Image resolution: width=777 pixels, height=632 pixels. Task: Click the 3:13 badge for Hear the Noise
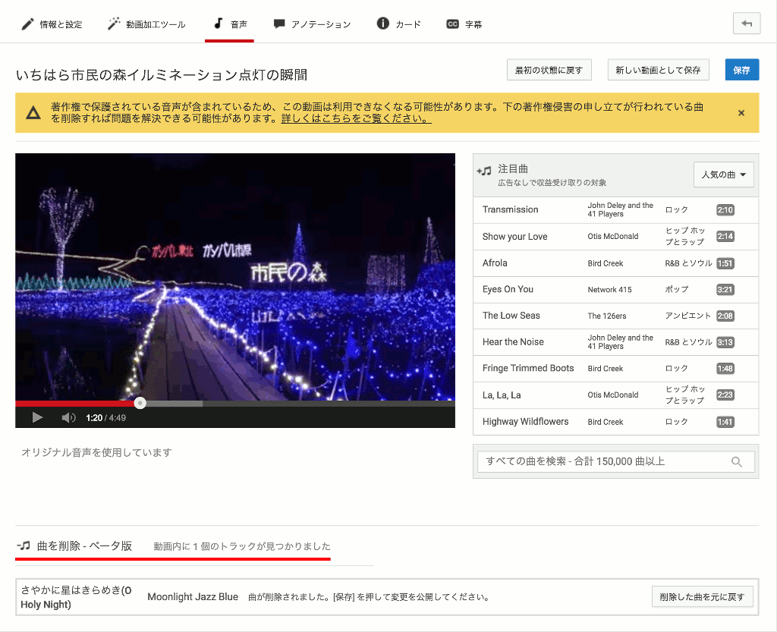(x=725, y=342)
